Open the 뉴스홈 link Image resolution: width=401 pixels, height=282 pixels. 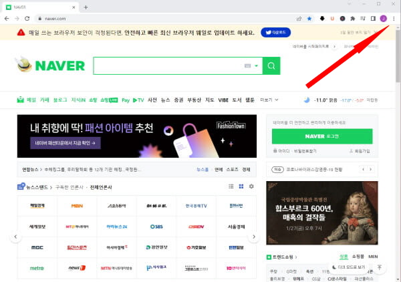click(203, 170)
